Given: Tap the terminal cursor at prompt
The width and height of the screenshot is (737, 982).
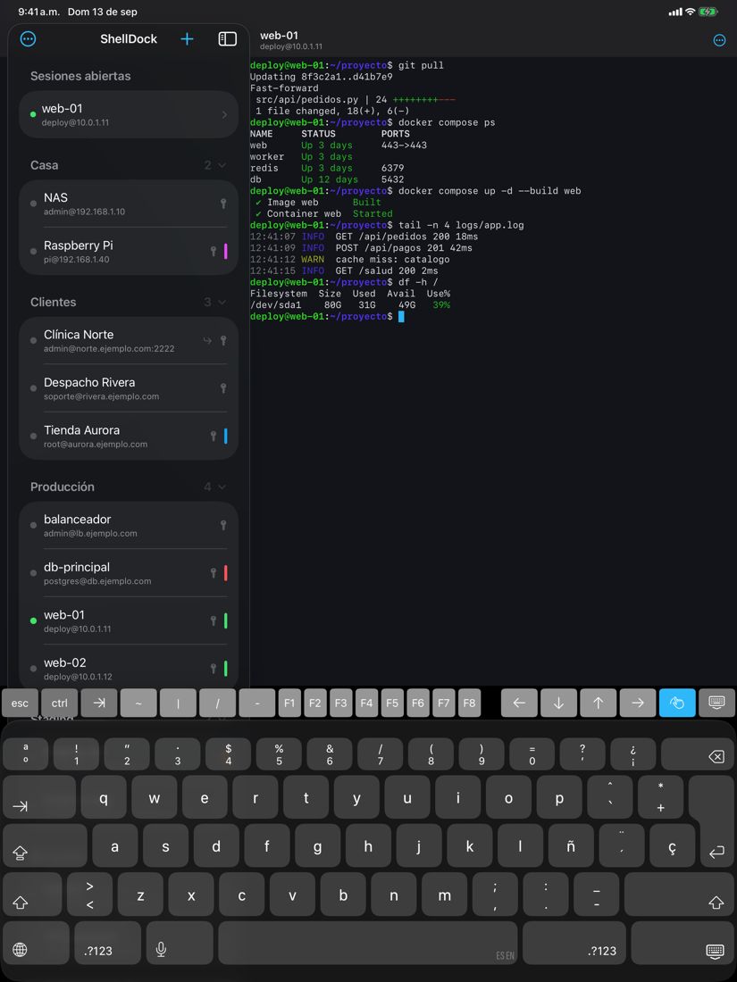Looking at the screenshot, I should pos(401,317).
